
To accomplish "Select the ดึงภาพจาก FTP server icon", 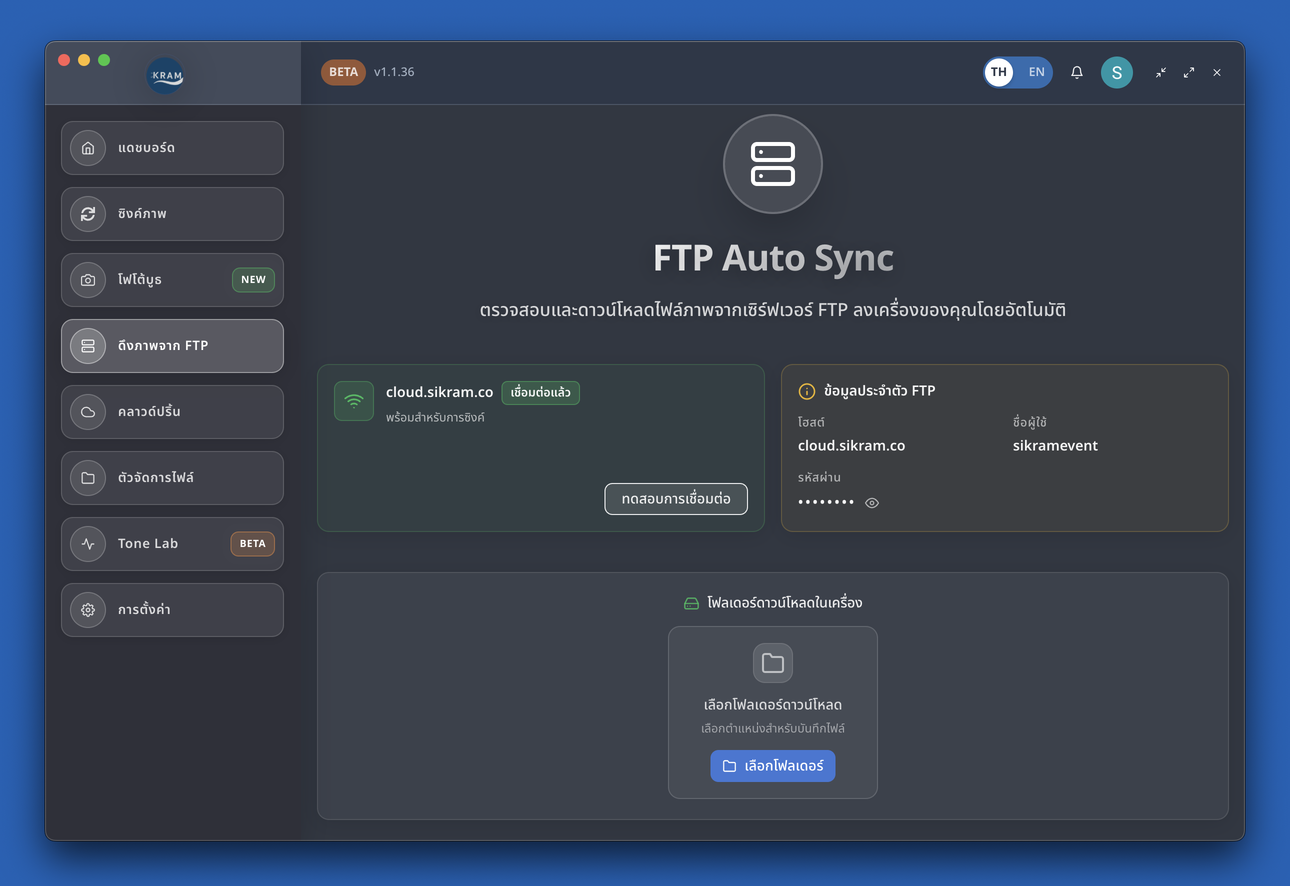I will tap(87, 346).
